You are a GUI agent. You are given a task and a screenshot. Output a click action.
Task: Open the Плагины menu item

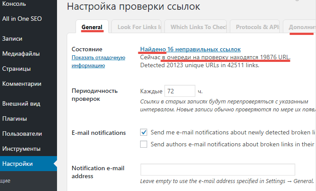point(15,118)
